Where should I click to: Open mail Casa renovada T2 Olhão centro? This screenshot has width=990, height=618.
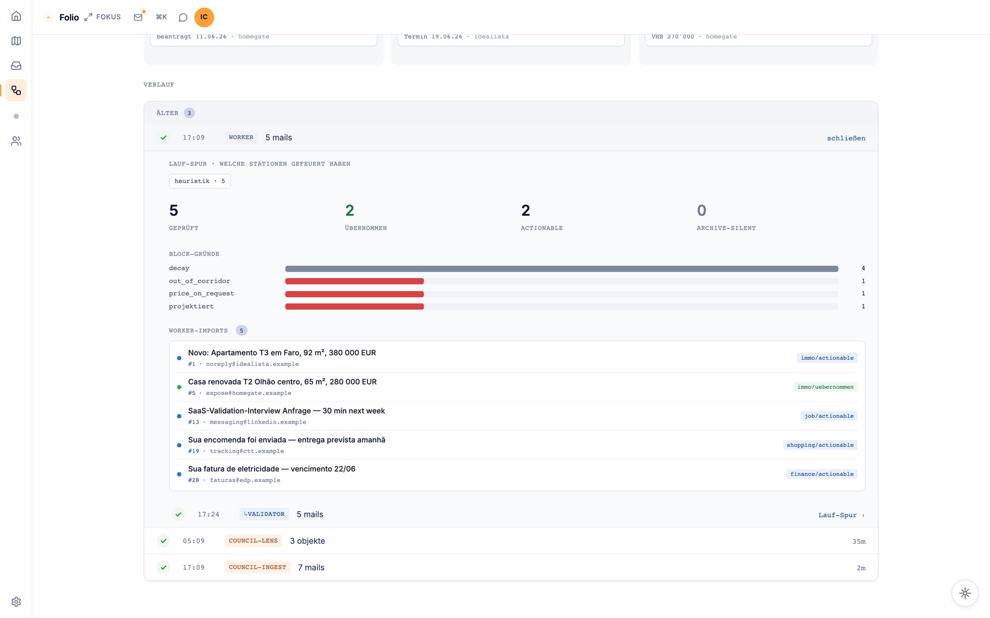pyautogui.click(x=517, y=387)
